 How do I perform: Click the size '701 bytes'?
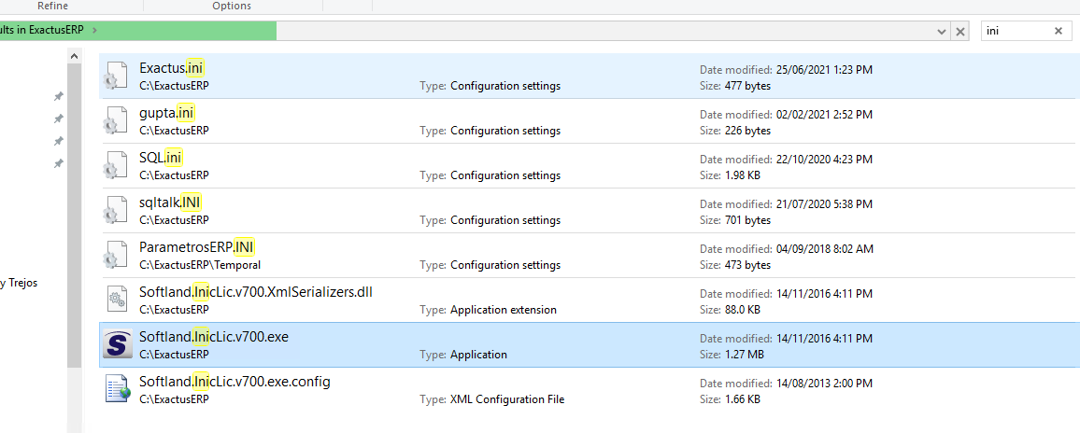coord(747,220)
